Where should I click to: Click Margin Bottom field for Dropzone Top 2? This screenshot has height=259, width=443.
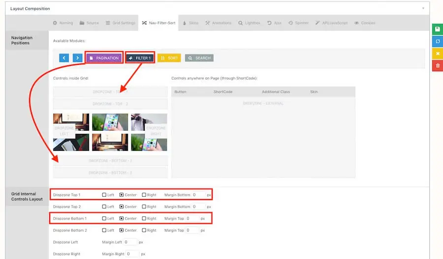(198, 206)
